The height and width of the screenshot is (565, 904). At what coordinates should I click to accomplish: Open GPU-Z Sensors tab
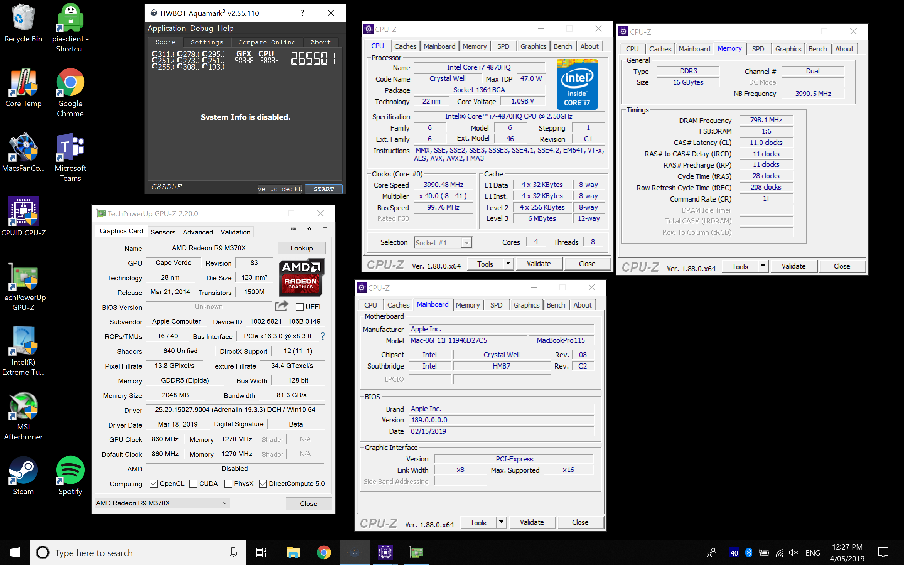point(163,232)
